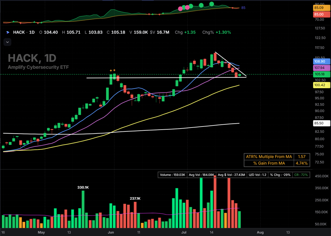Screen dimensions: 331x236
Task: Click the $V 16.7M dollar volume readout
Action: (x=159, y=32)
